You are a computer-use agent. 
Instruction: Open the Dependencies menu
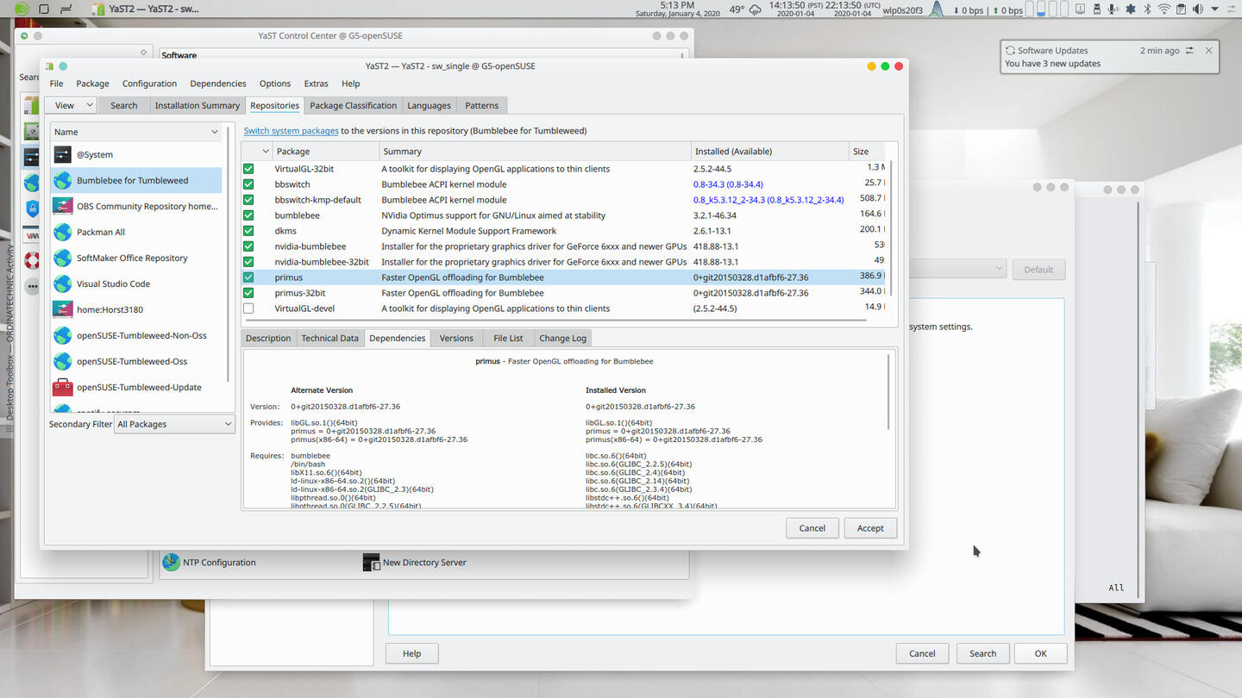pyautogui.click(x=218, y=84)
